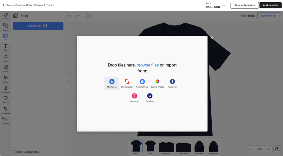Screen dimensions: 283x156
Task: Pick Instagram as import source
Action: click(135, 96)
